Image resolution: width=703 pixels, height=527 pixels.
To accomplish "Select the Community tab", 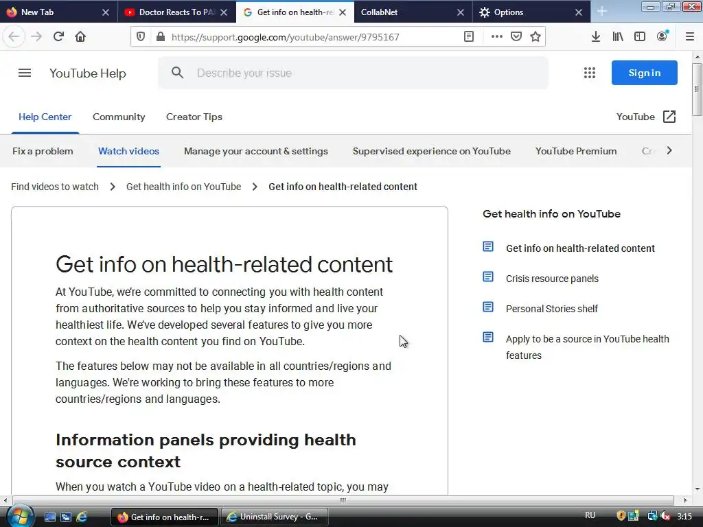I will pyautogui.click(x=119, y=117).
